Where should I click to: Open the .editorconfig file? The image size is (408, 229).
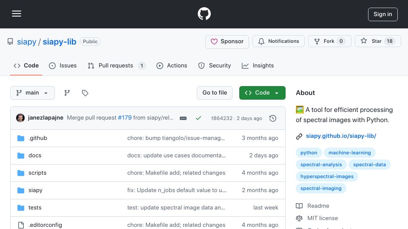point(45,225)
